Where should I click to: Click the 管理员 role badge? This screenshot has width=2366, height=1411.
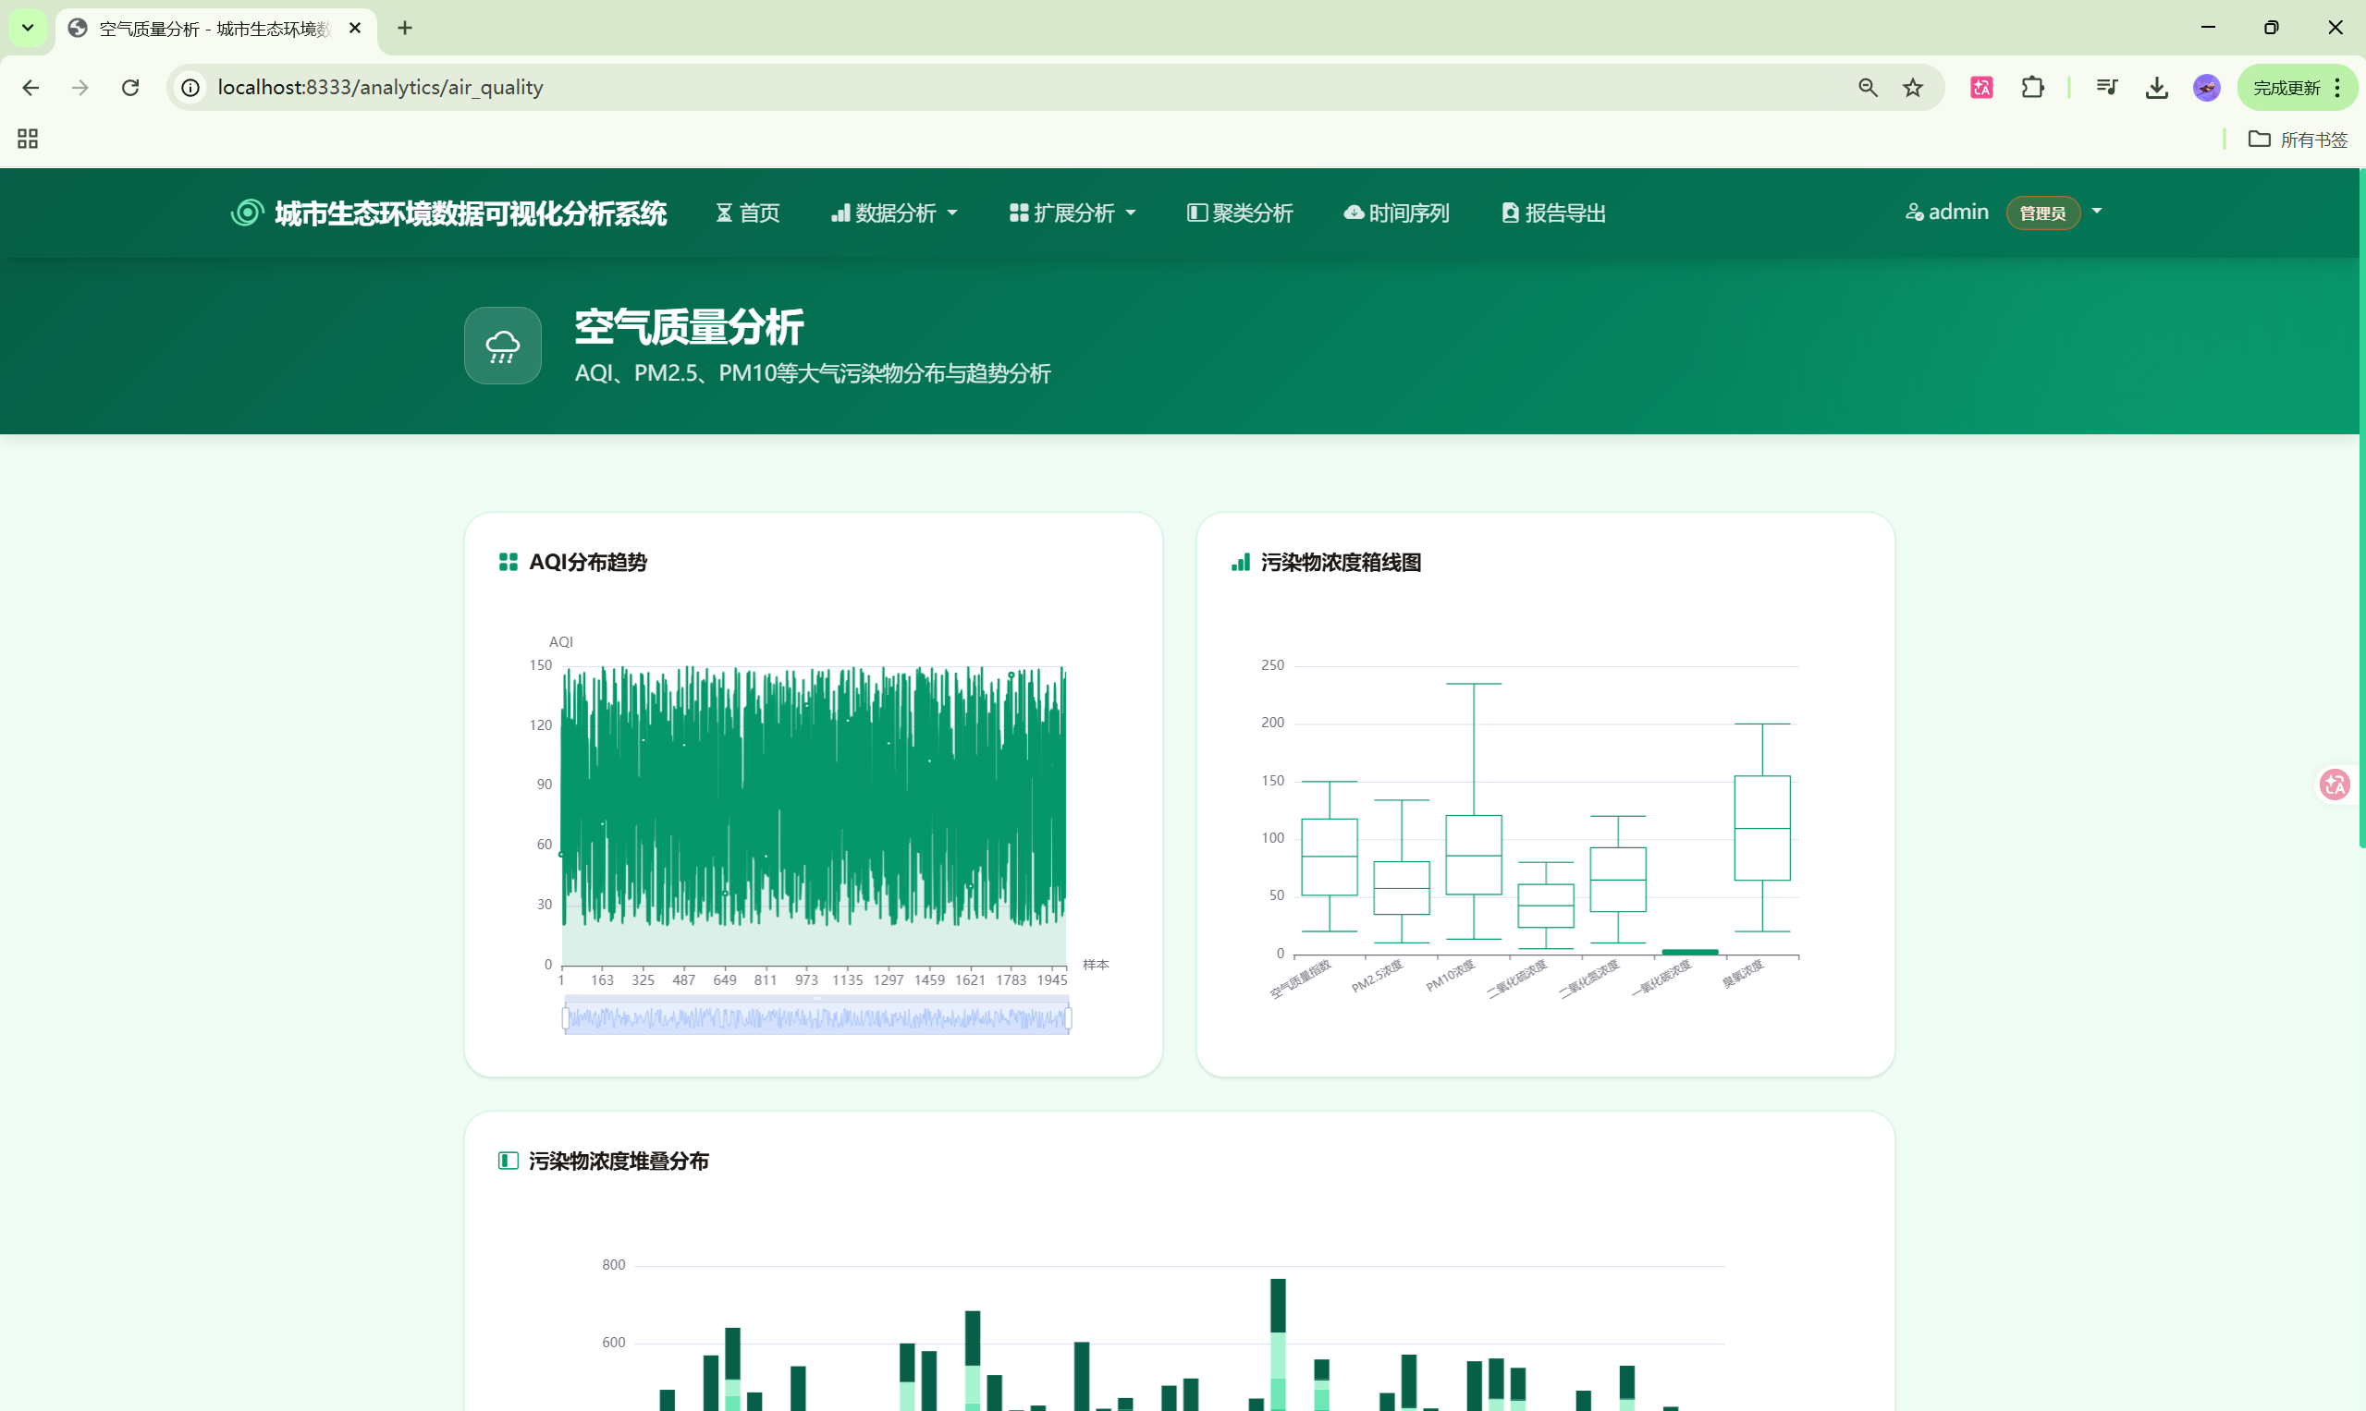coord(2042,213)
